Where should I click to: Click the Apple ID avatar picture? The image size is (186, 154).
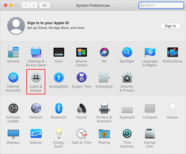pos(16,26)
